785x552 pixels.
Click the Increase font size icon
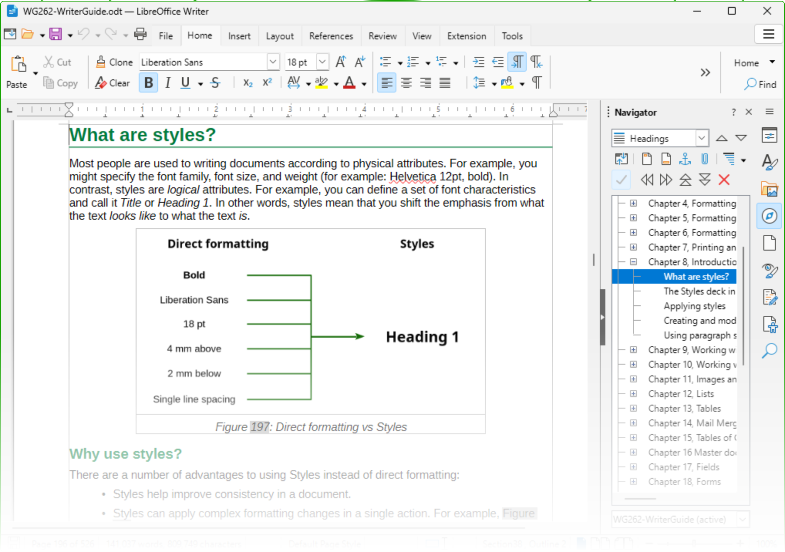pos(341,62)
